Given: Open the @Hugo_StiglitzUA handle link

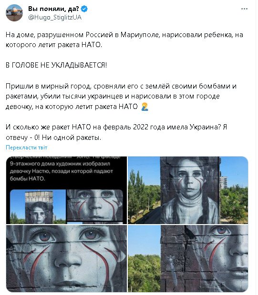Looking at the screenshot, I should pyautogui.click(x=55, y=17).
